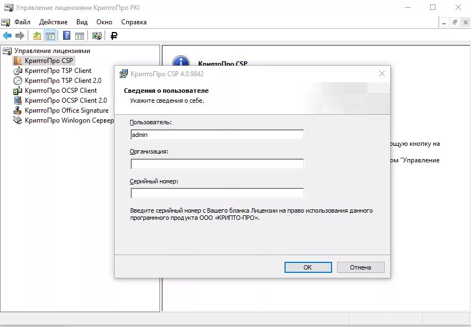This screenshot has height=327, width=471.
Task: Restore the inner MMC child window
Action: pos(455,23)
